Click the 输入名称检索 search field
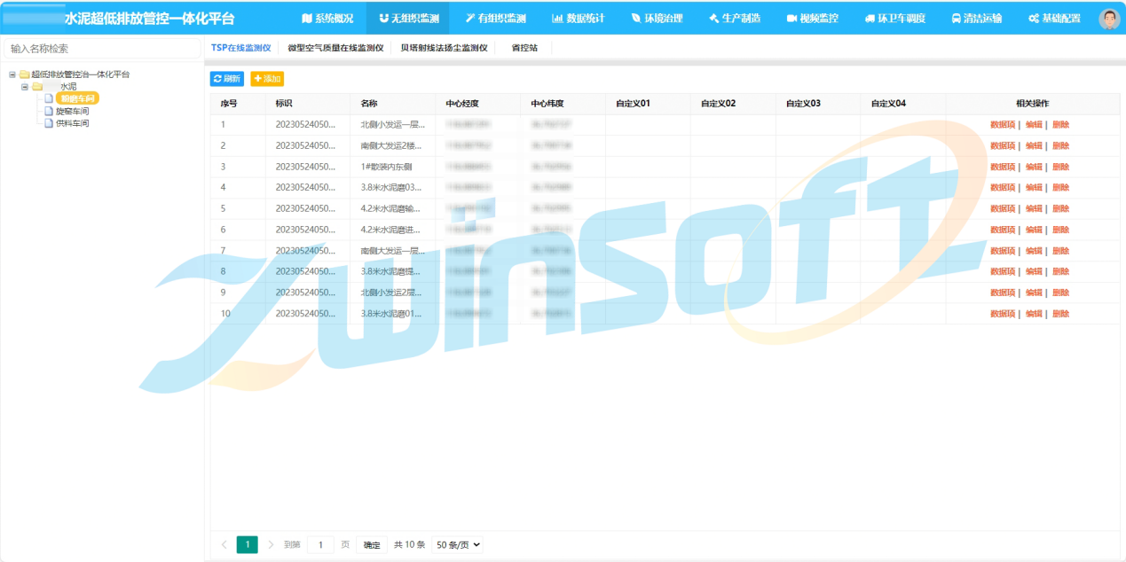 (102, 49)
